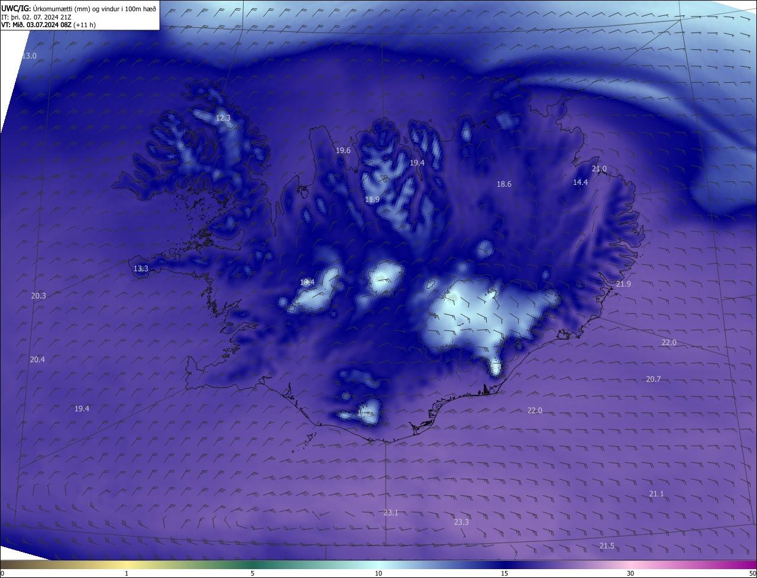Click the 20.4 value on the map

tap(37, 359)
